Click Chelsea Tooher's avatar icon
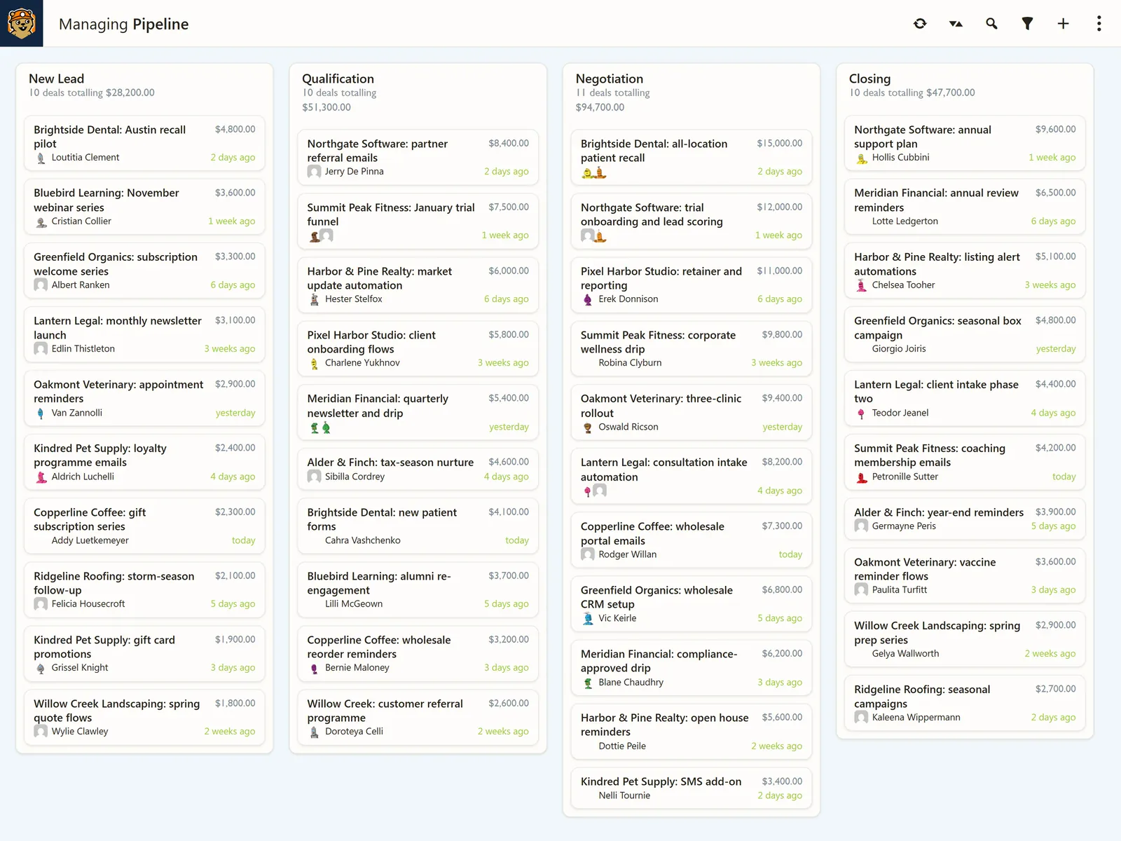This screenshot has height=841, width=1121. pos(861,285)
